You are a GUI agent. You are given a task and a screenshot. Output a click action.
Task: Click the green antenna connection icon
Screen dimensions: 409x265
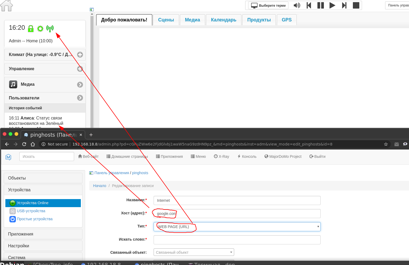pos(50,28)
